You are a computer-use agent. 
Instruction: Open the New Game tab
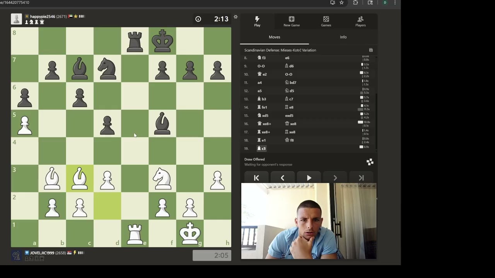tap(292, 21)
